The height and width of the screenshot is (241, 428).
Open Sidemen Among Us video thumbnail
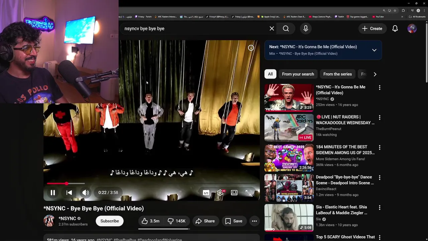[x=289, y=158]
